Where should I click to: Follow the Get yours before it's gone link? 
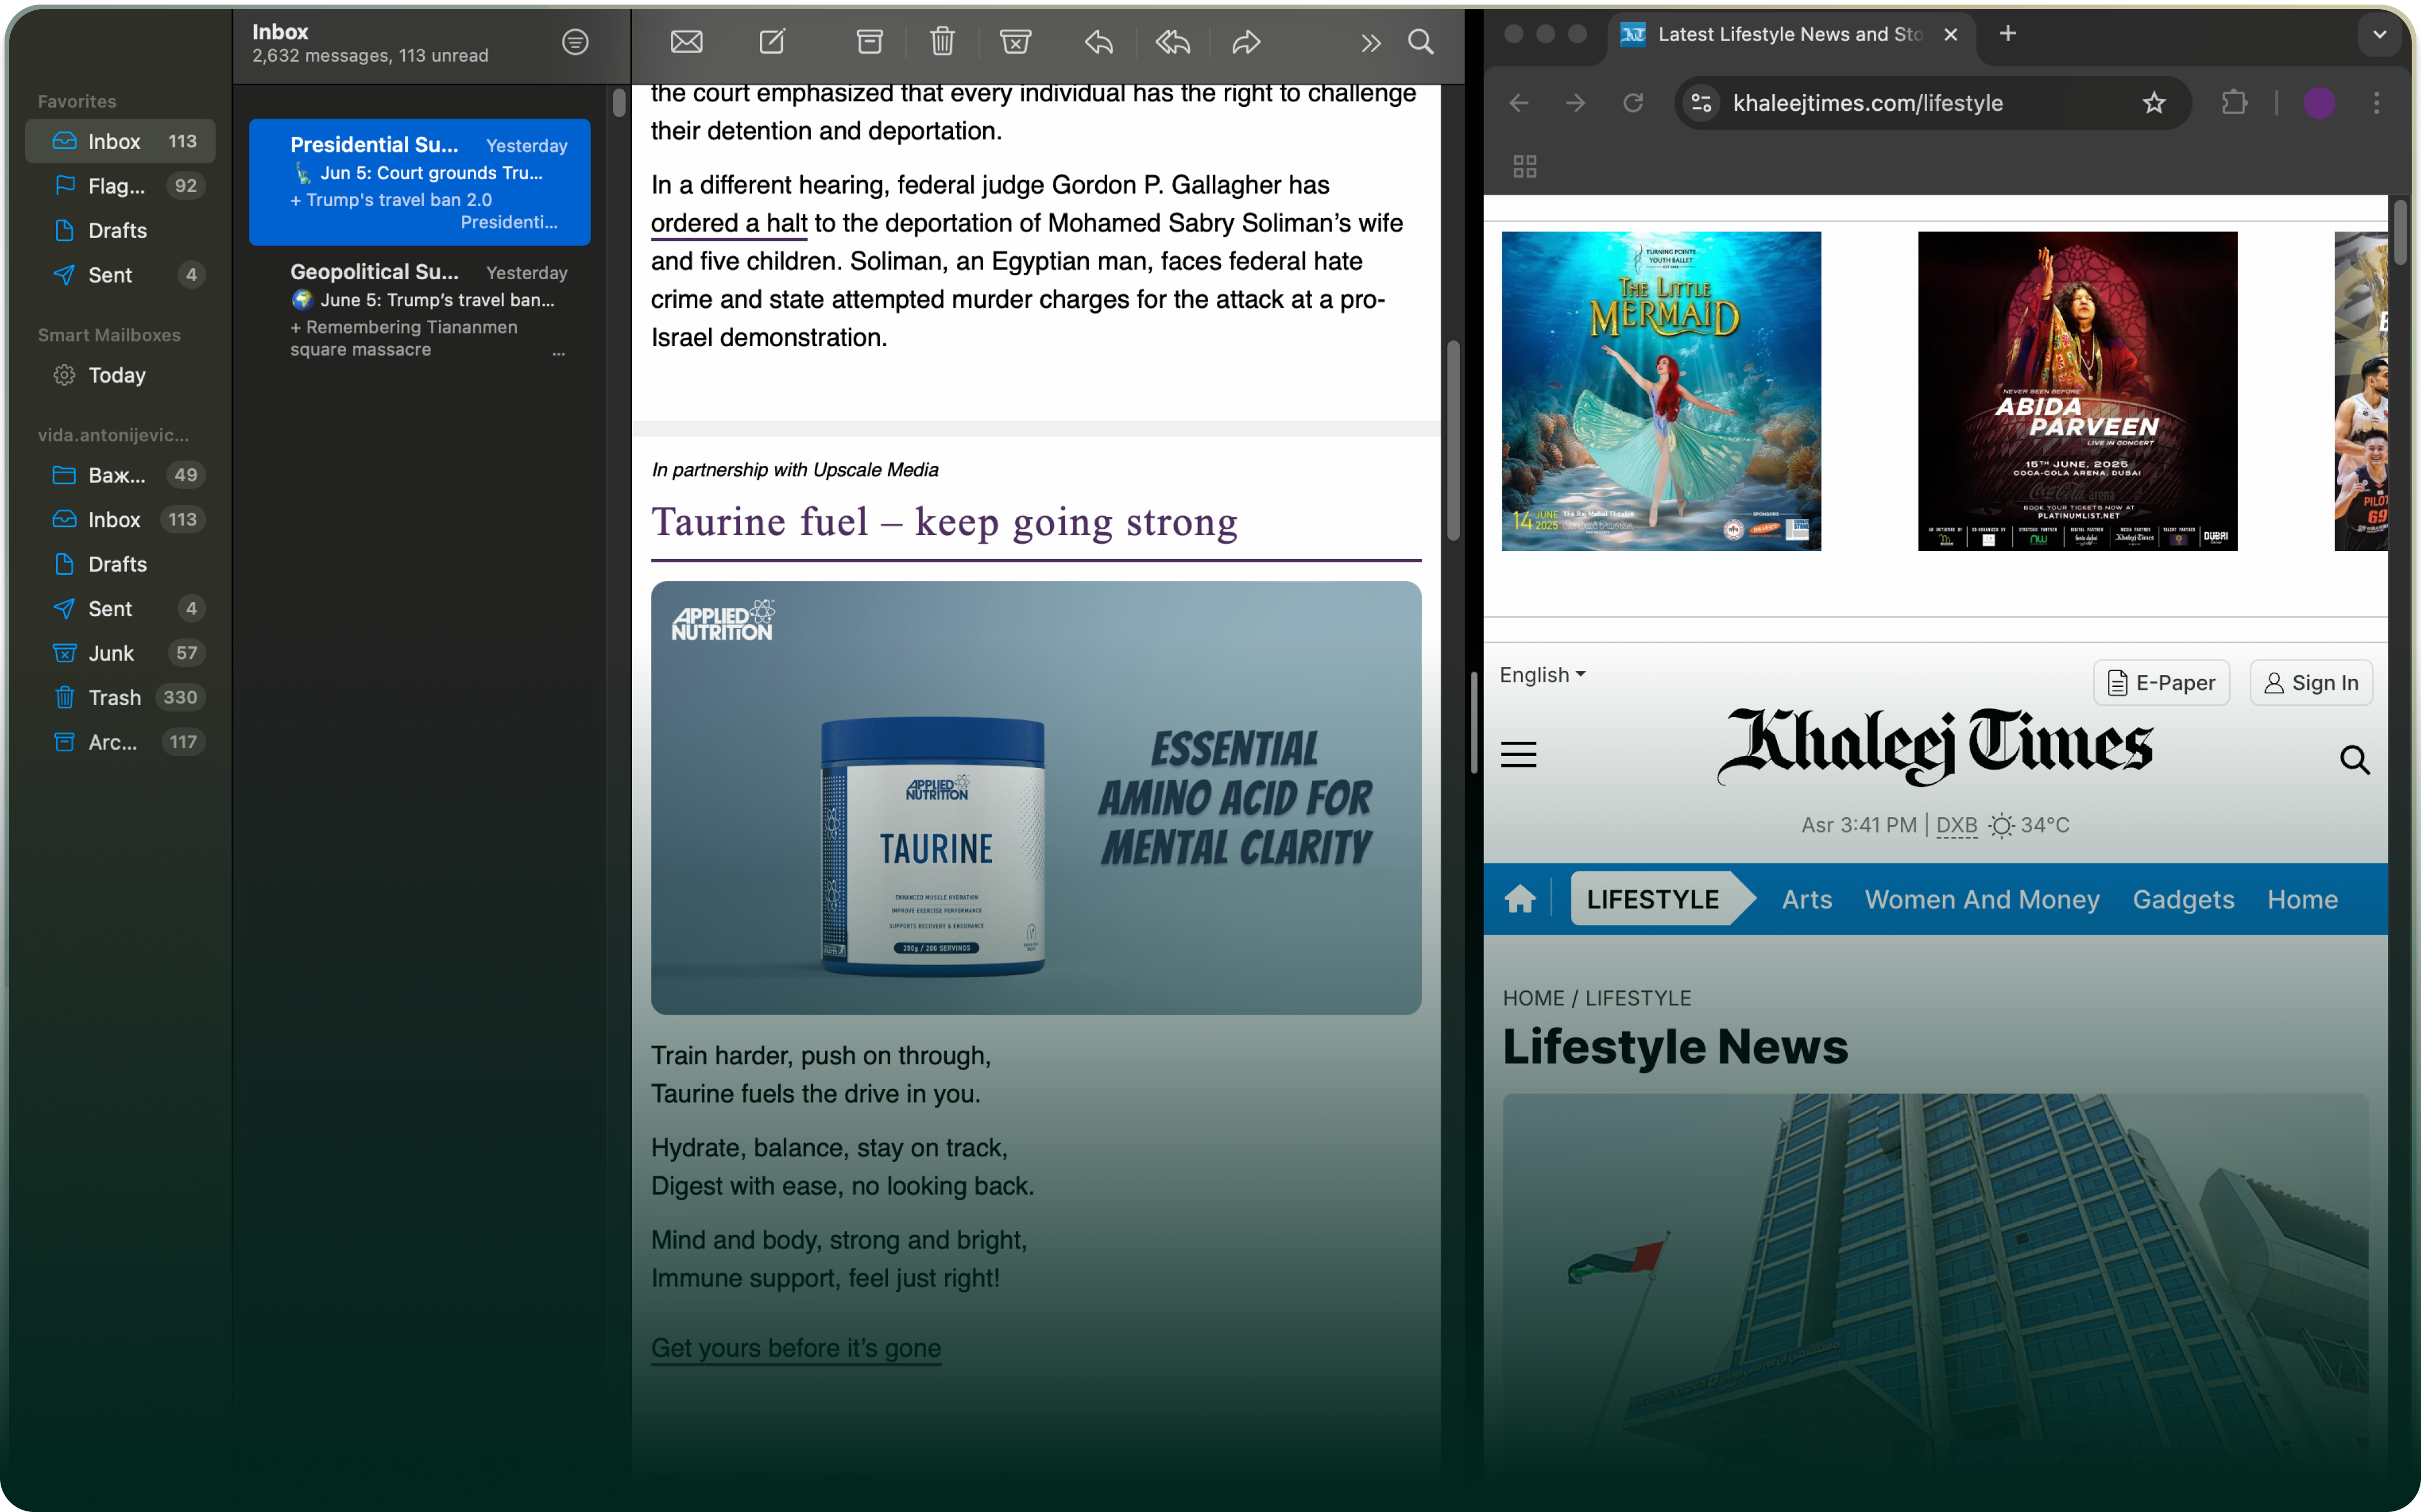point(796,1348)
